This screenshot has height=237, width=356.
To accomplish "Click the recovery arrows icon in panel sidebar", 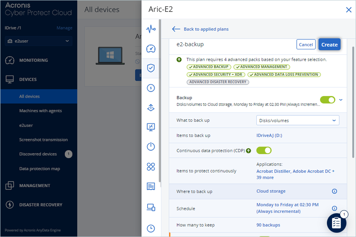I will click(x=151, y=107).
